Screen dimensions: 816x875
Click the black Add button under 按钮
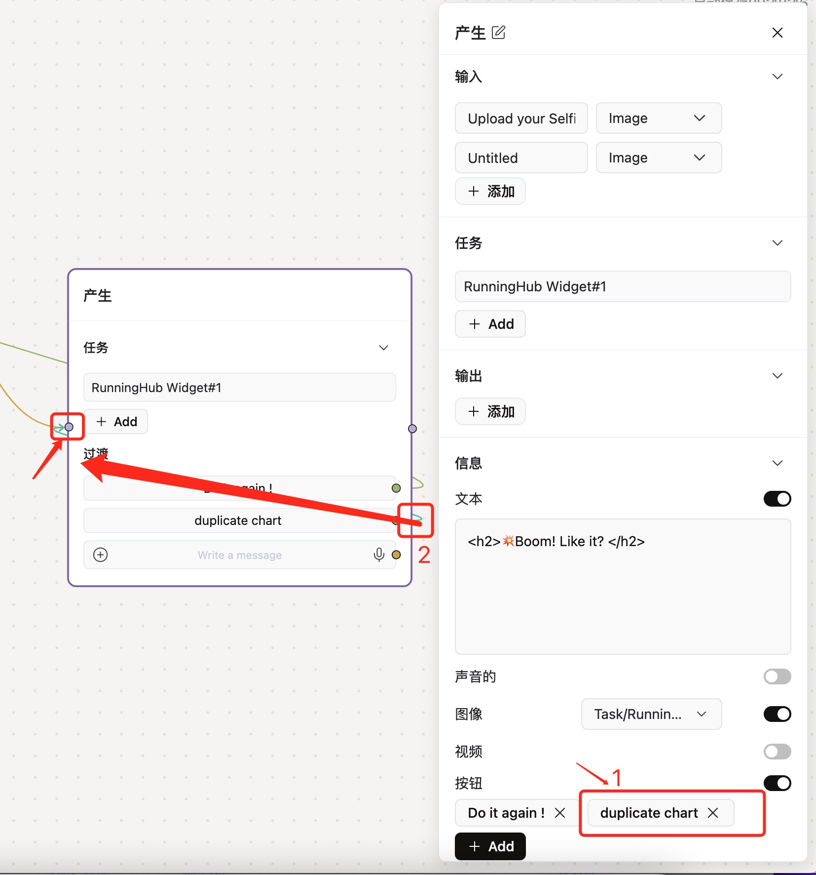tap(490, 846)
